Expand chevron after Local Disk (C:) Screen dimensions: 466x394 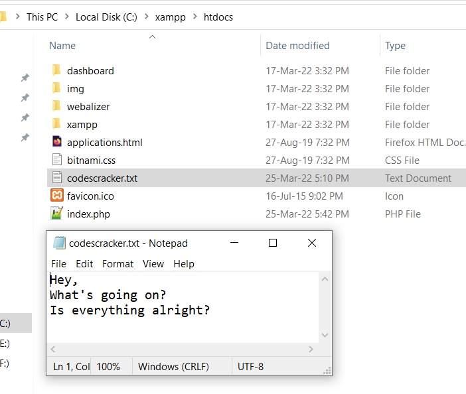pyautogui.click(x=146, y=17)
